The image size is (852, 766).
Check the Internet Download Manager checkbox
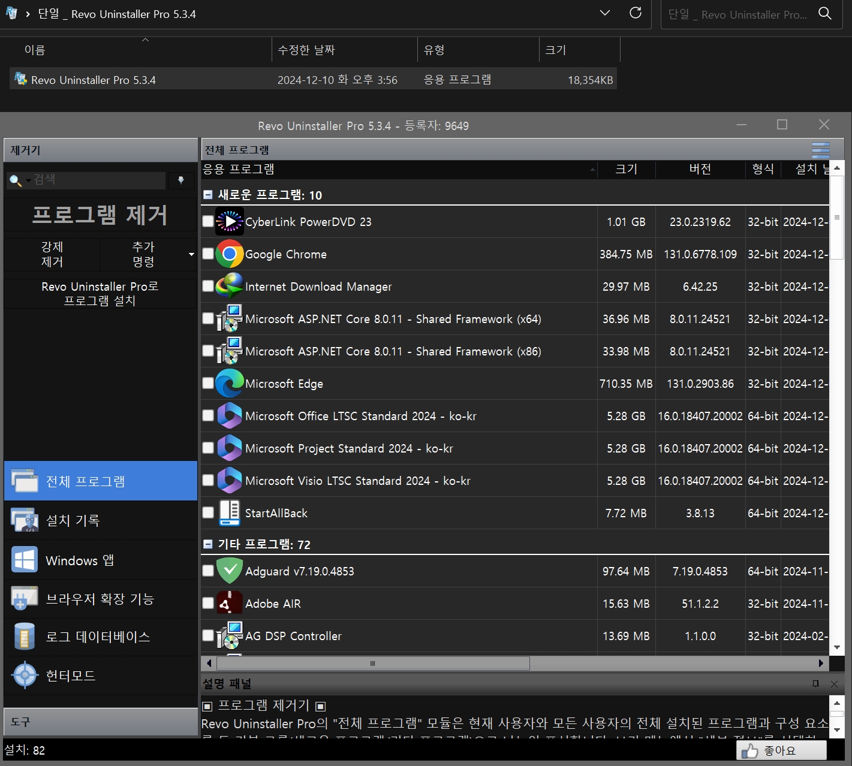[208, 286]
